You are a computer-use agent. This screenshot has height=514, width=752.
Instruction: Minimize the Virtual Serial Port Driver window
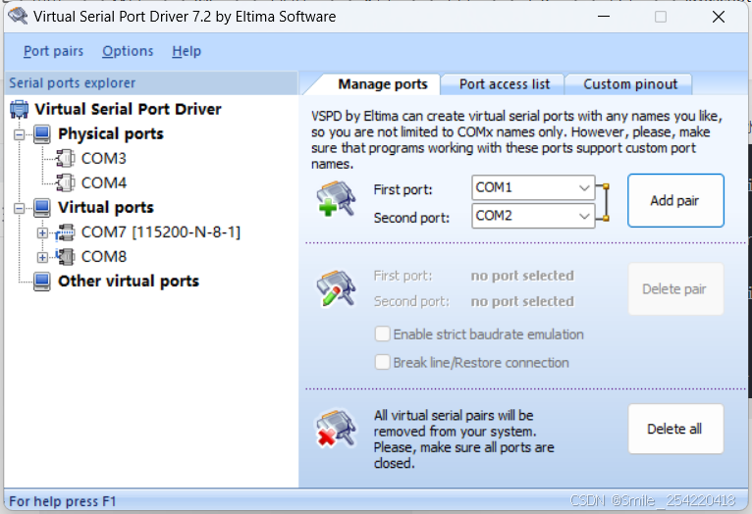coord(604,17)
